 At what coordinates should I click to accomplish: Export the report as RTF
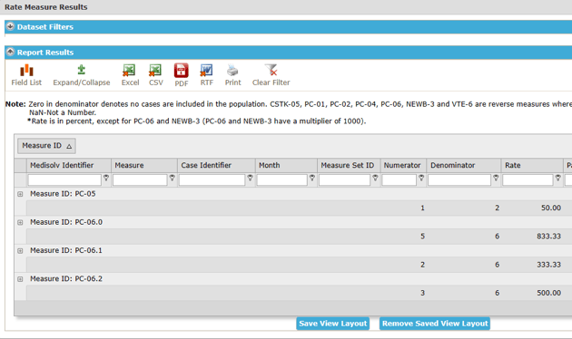(206, 75)
